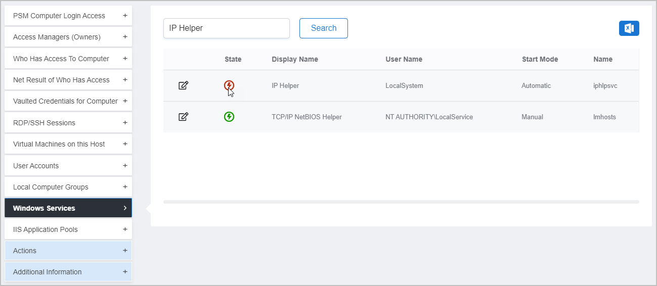Click the Start Mode column header
Image resolution: width=657 pixels, height=286 pixels.
click(x=540, y=59)
